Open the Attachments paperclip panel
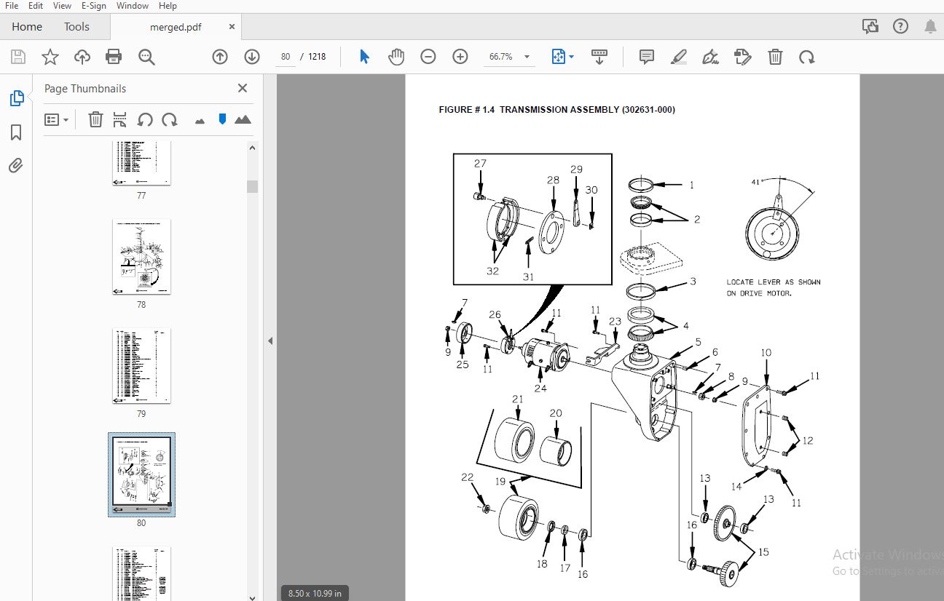The image size is (944, 601). (x=16, y=166)
